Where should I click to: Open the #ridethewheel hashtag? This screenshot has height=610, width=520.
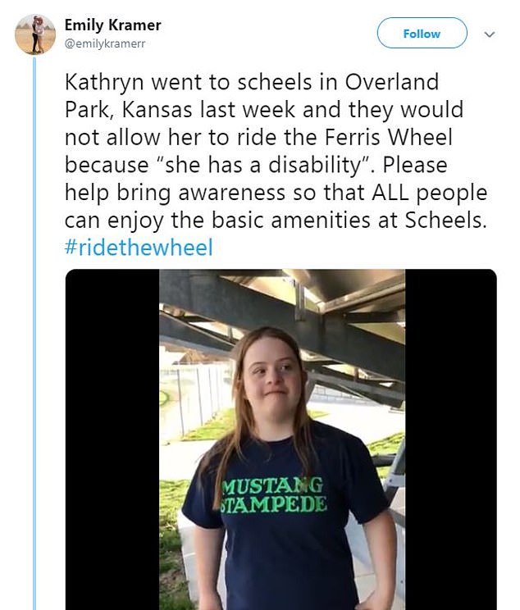[139, 248]
